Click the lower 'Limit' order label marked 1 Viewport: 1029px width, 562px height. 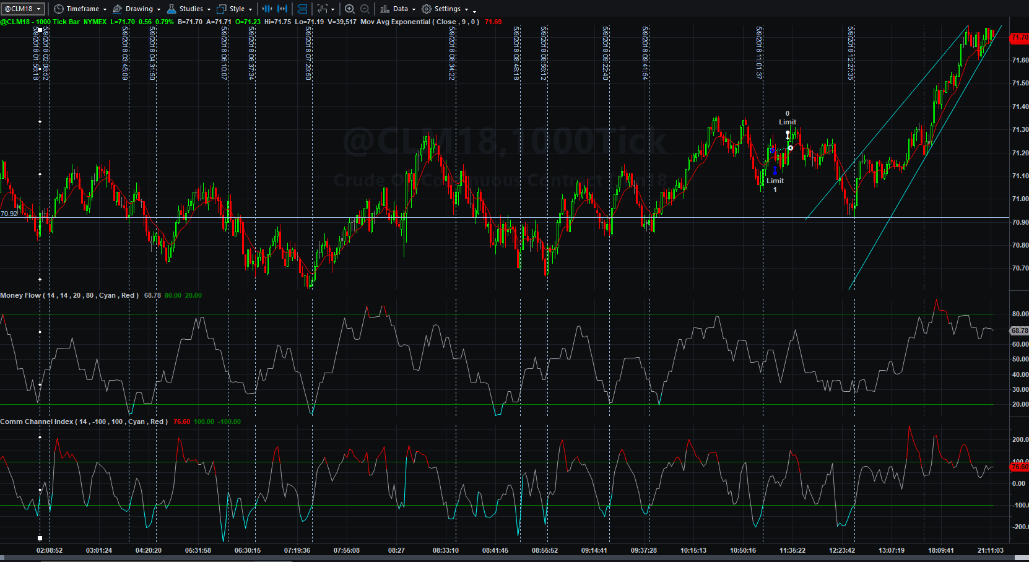[775, 181]
